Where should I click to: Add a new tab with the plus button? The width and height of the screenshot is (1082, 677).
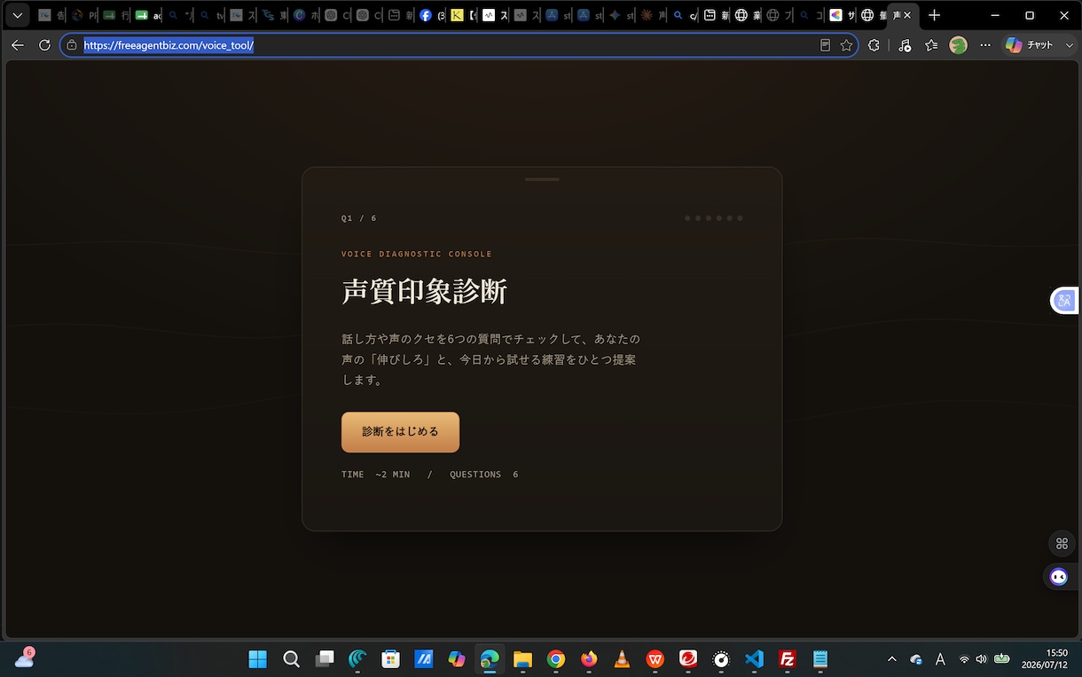point(934,15)
